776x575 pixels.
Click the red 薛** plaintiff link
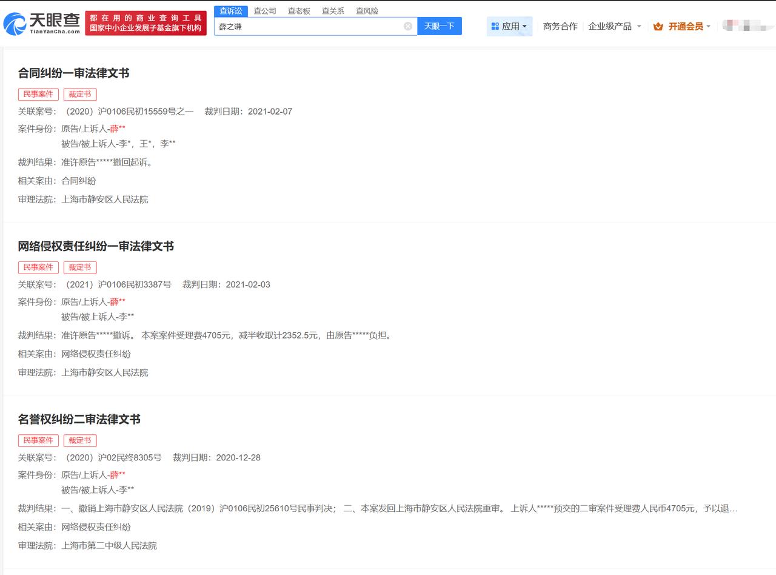118,129
